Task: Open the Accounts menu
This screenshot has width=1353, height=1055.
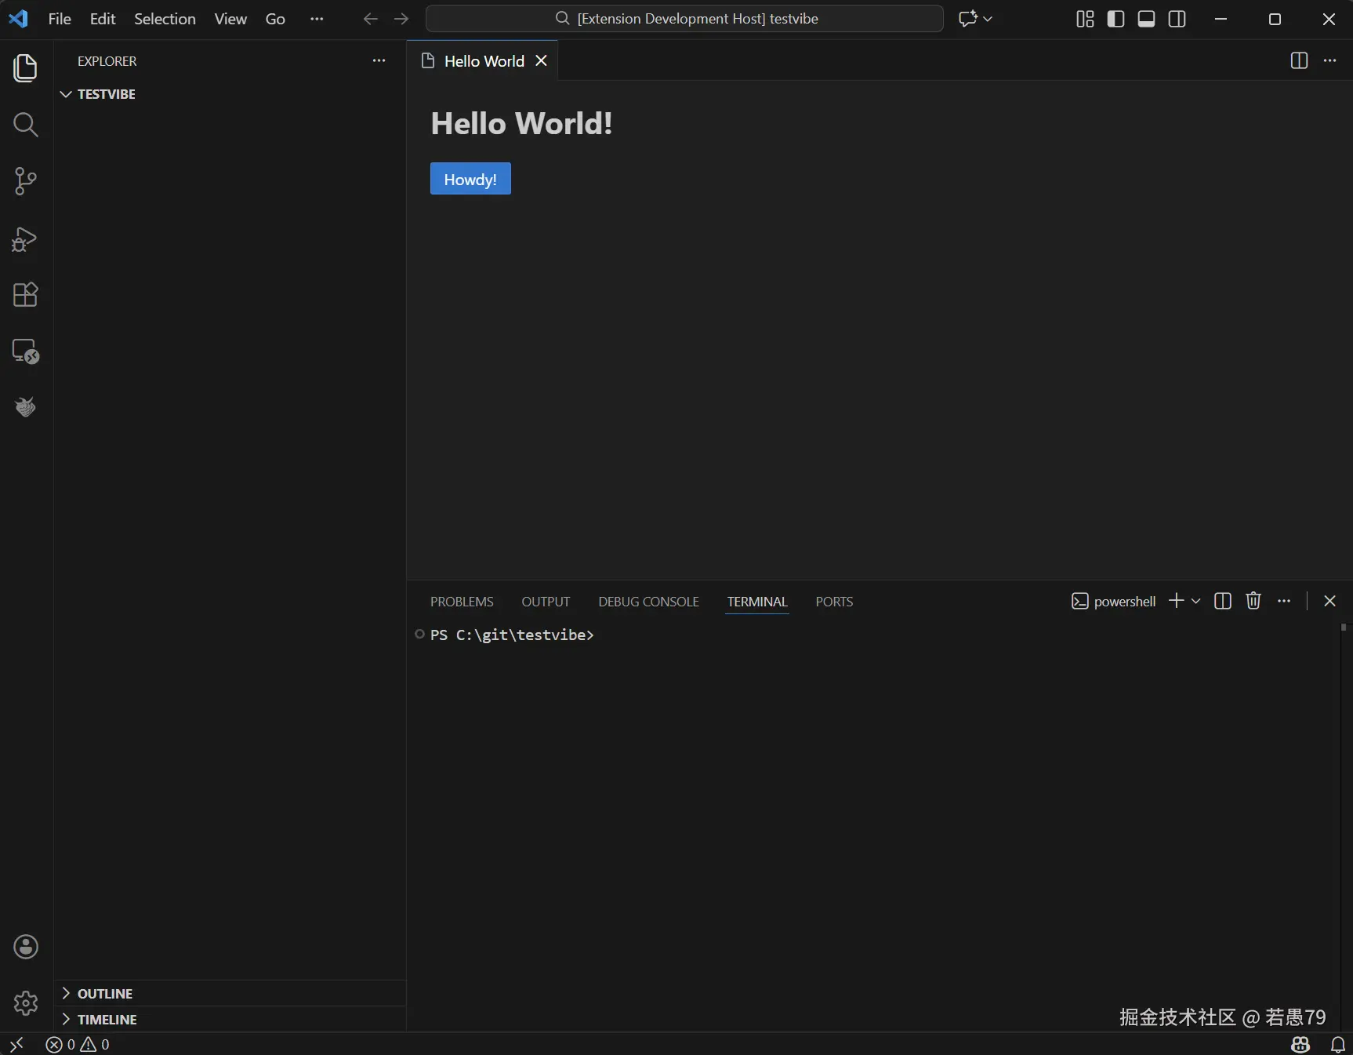Action: tap(26, 947)
